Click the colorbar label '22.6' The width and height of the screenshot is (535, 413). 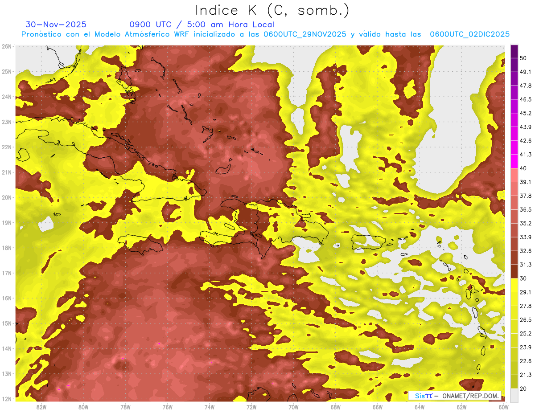(x=526, y=361)
